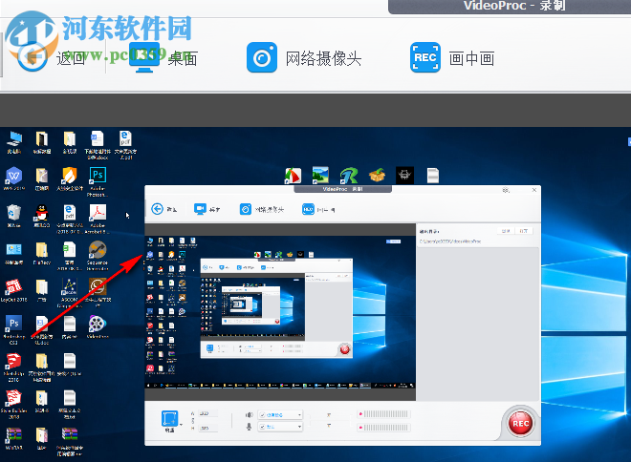Screen dimensions: 631x462
Task: Switch to 网络摄像头 recording mode
Action: [323, 58]
